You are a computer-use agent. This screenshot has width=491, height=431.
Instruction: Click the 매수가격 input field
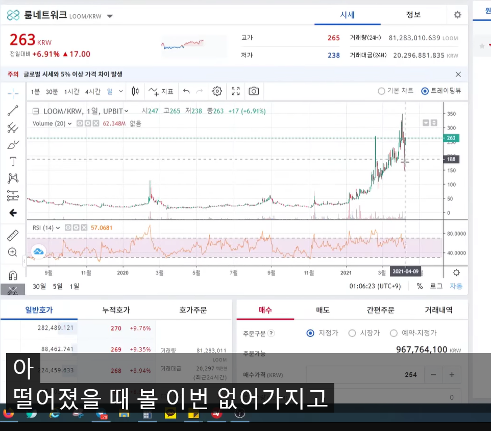(x=366, y=375)
